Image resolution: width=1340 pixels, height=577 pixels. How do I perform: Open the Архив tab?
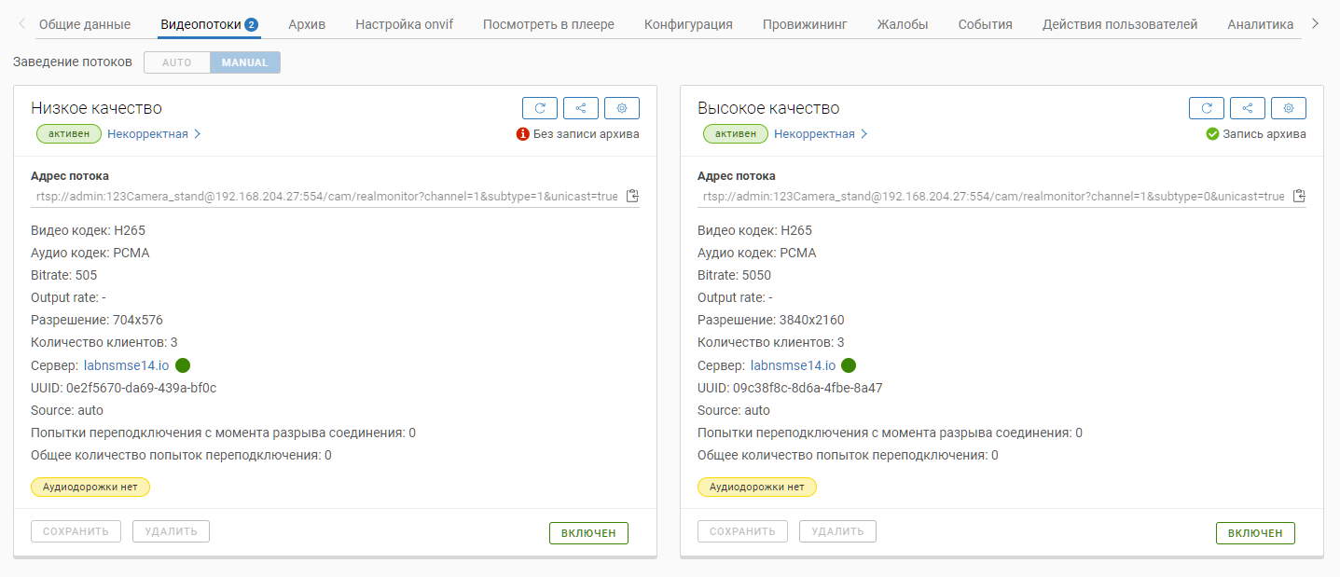307,24
